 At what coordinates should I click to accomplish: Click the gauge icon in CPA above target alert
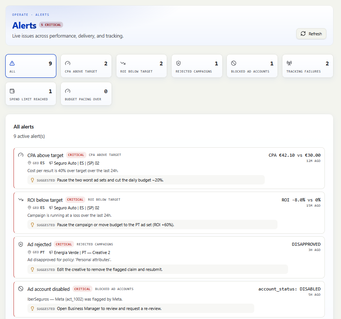point(21,155)
